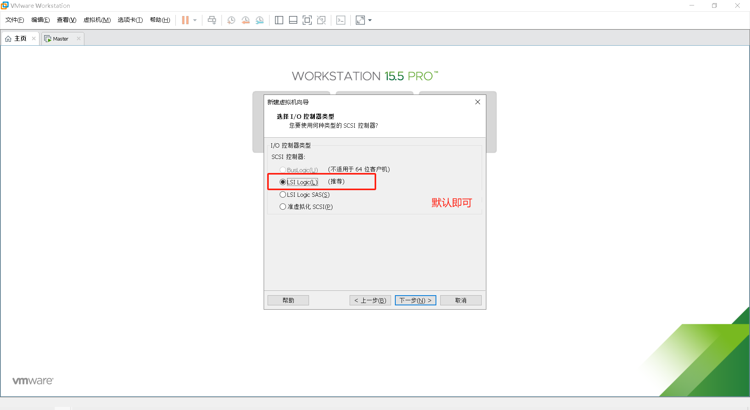Open the 编辑(E) menu
This screenshot has height=410, width=750.
click(x=41, y=20)
